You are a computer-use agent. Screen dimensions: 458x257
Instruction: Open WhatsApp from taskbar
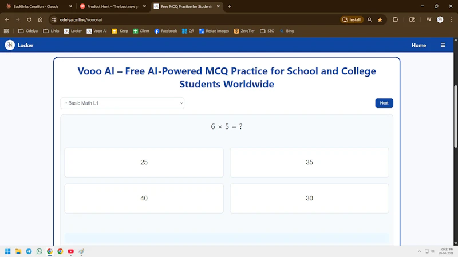(x=40, y=251)
